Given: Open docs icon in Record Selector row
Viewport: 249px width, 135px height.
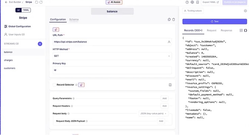Looking at the screenshot, I should (170, 85).
